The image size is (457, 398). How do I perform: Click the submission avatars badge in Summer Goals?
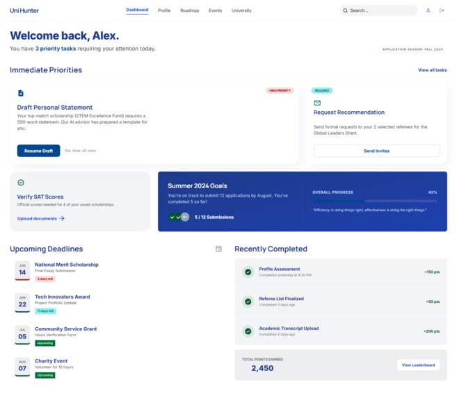[179, 217]
